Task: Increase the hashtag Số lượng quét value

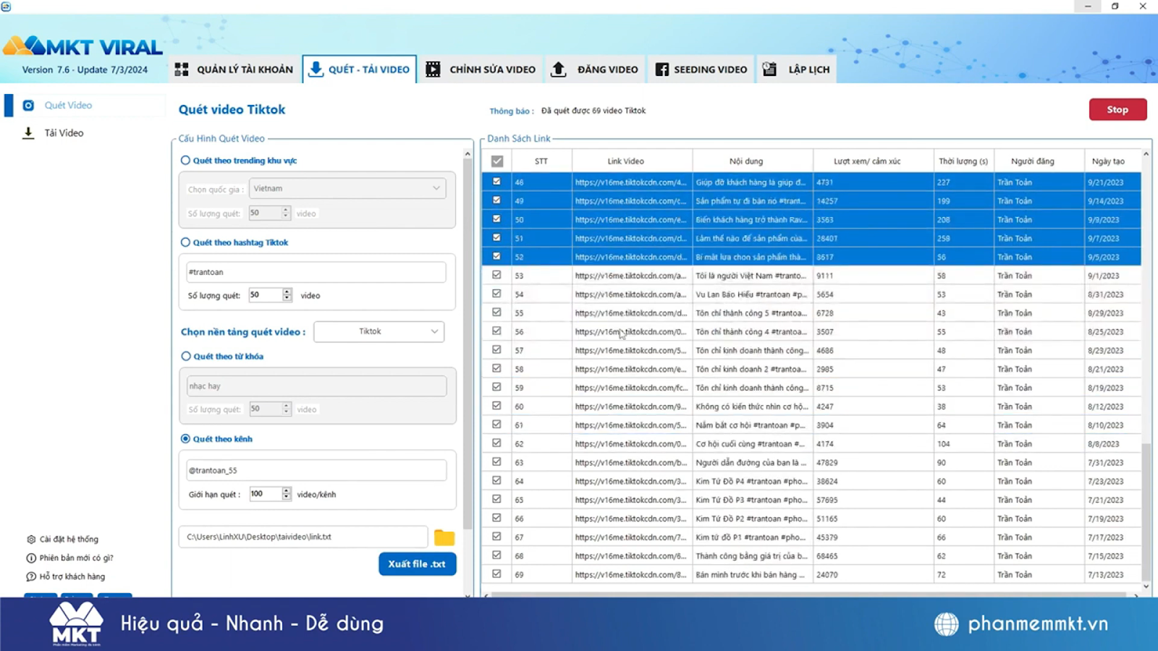Action: pyautogui.click(x=287, y=292)
